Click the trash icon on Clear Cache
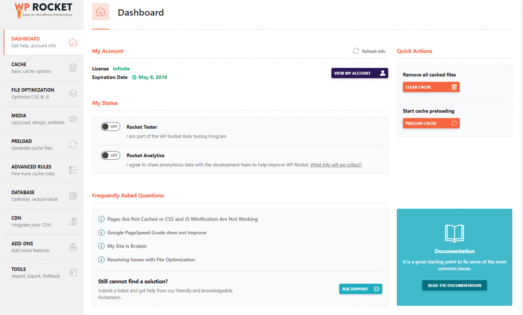The width and height of the screenshot is (523, 315). [454, 87]
